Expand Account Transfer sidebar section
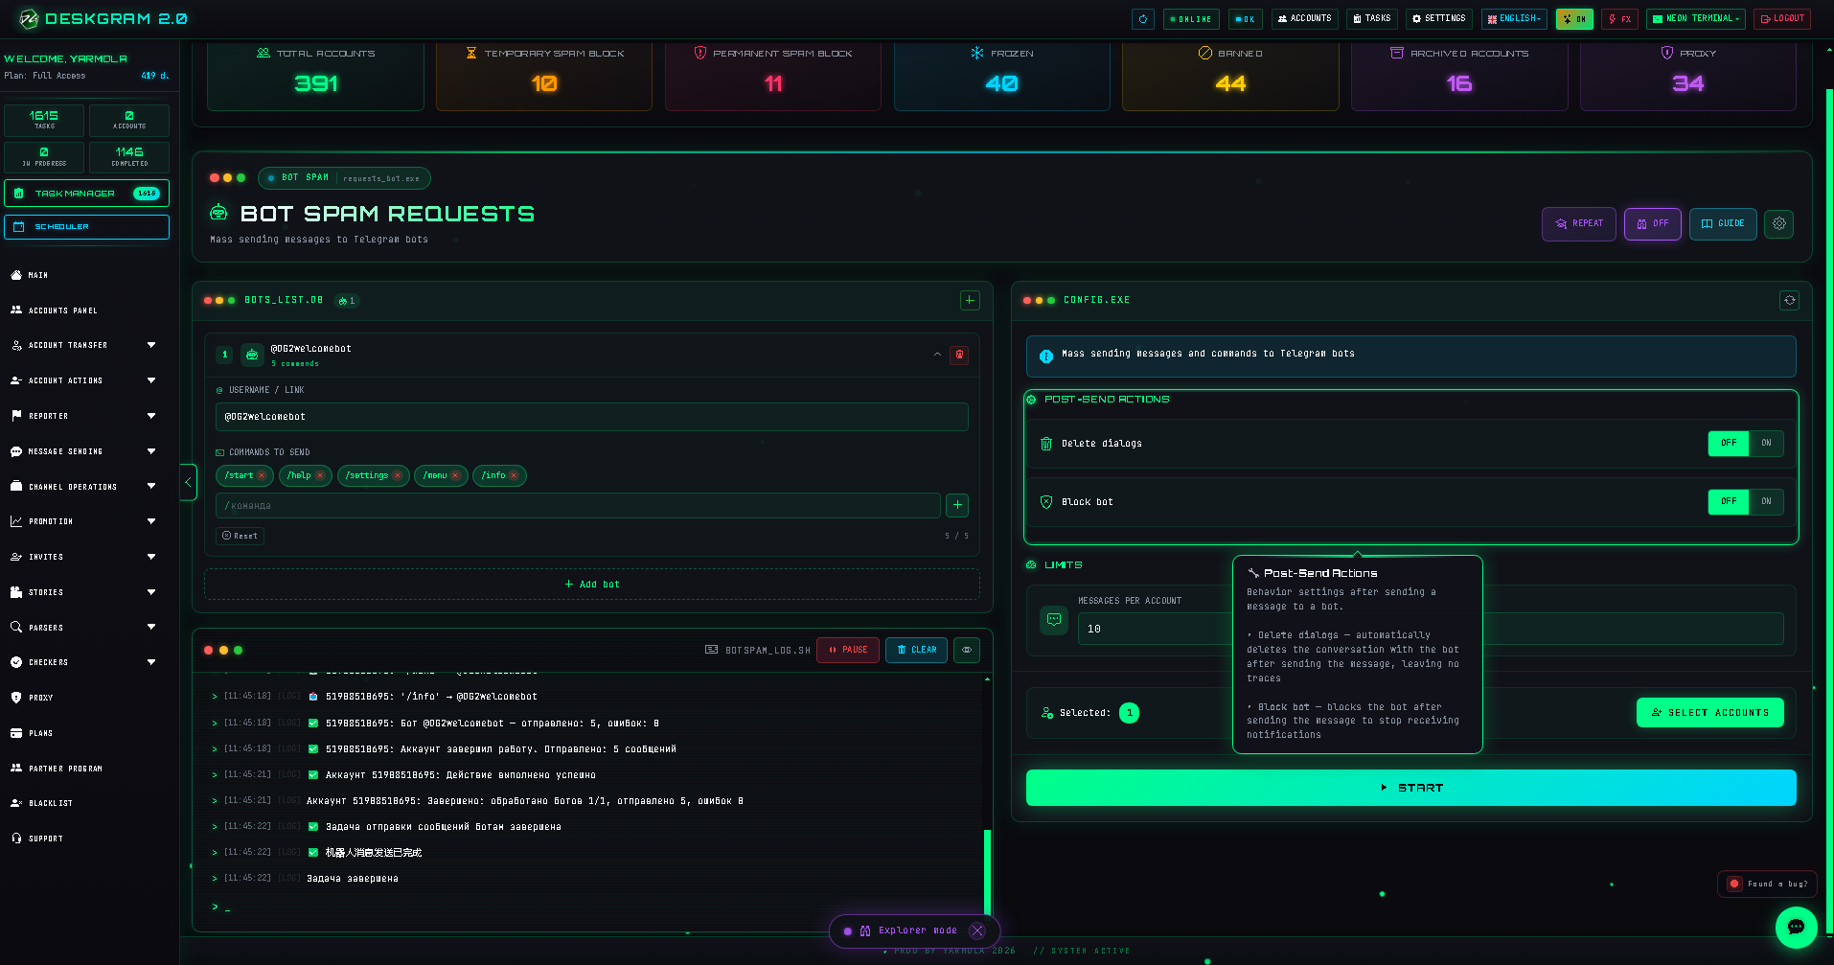The width and height of the screenshot is (1834, 965). (83, 345)
